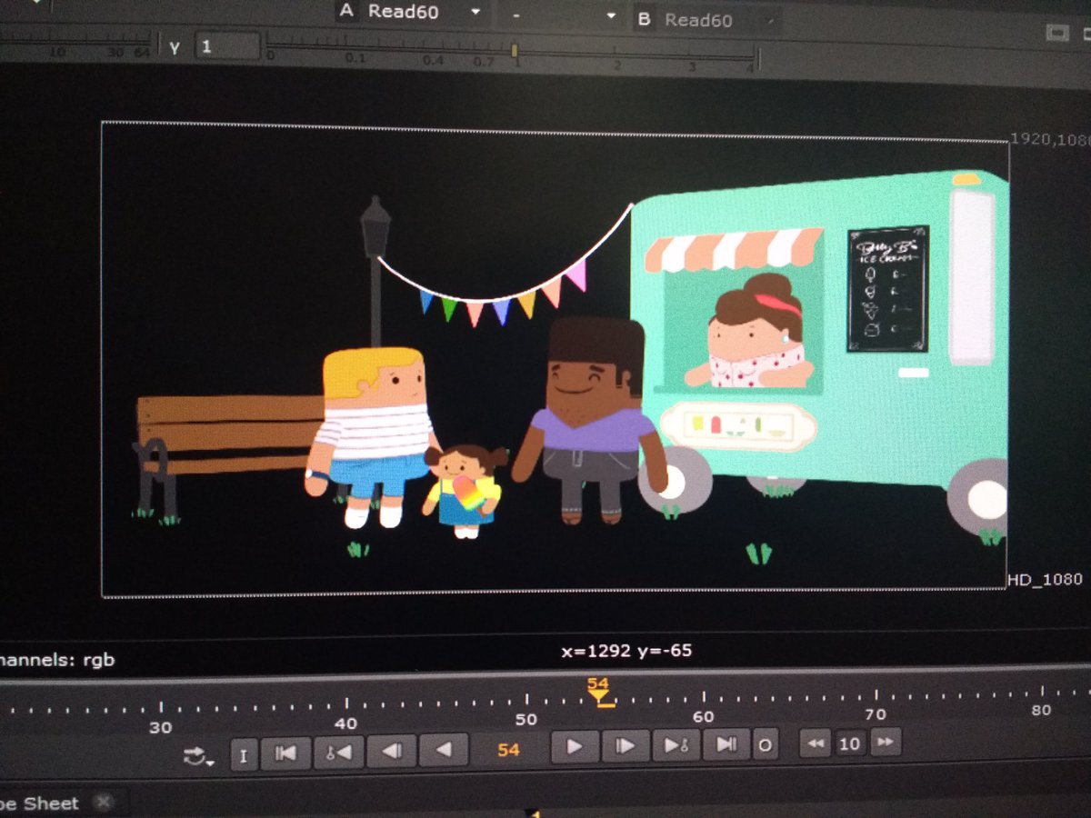Viewport: 1091px width, 818px height.
Task: Open the wipe mode dropdown between A and B
Action: (x=561, y=15)
